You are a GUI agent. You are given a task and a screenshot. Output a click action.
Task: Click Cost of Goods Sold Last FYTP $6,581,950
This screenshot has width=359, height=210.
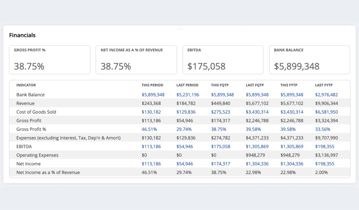[326, 112]
